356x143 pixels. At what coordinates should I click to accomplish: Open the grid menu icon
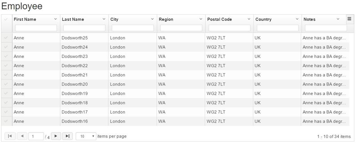(349, 19)
